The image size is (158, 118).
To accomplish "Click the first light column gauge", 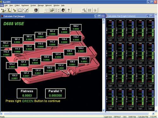I will [110, 31].
